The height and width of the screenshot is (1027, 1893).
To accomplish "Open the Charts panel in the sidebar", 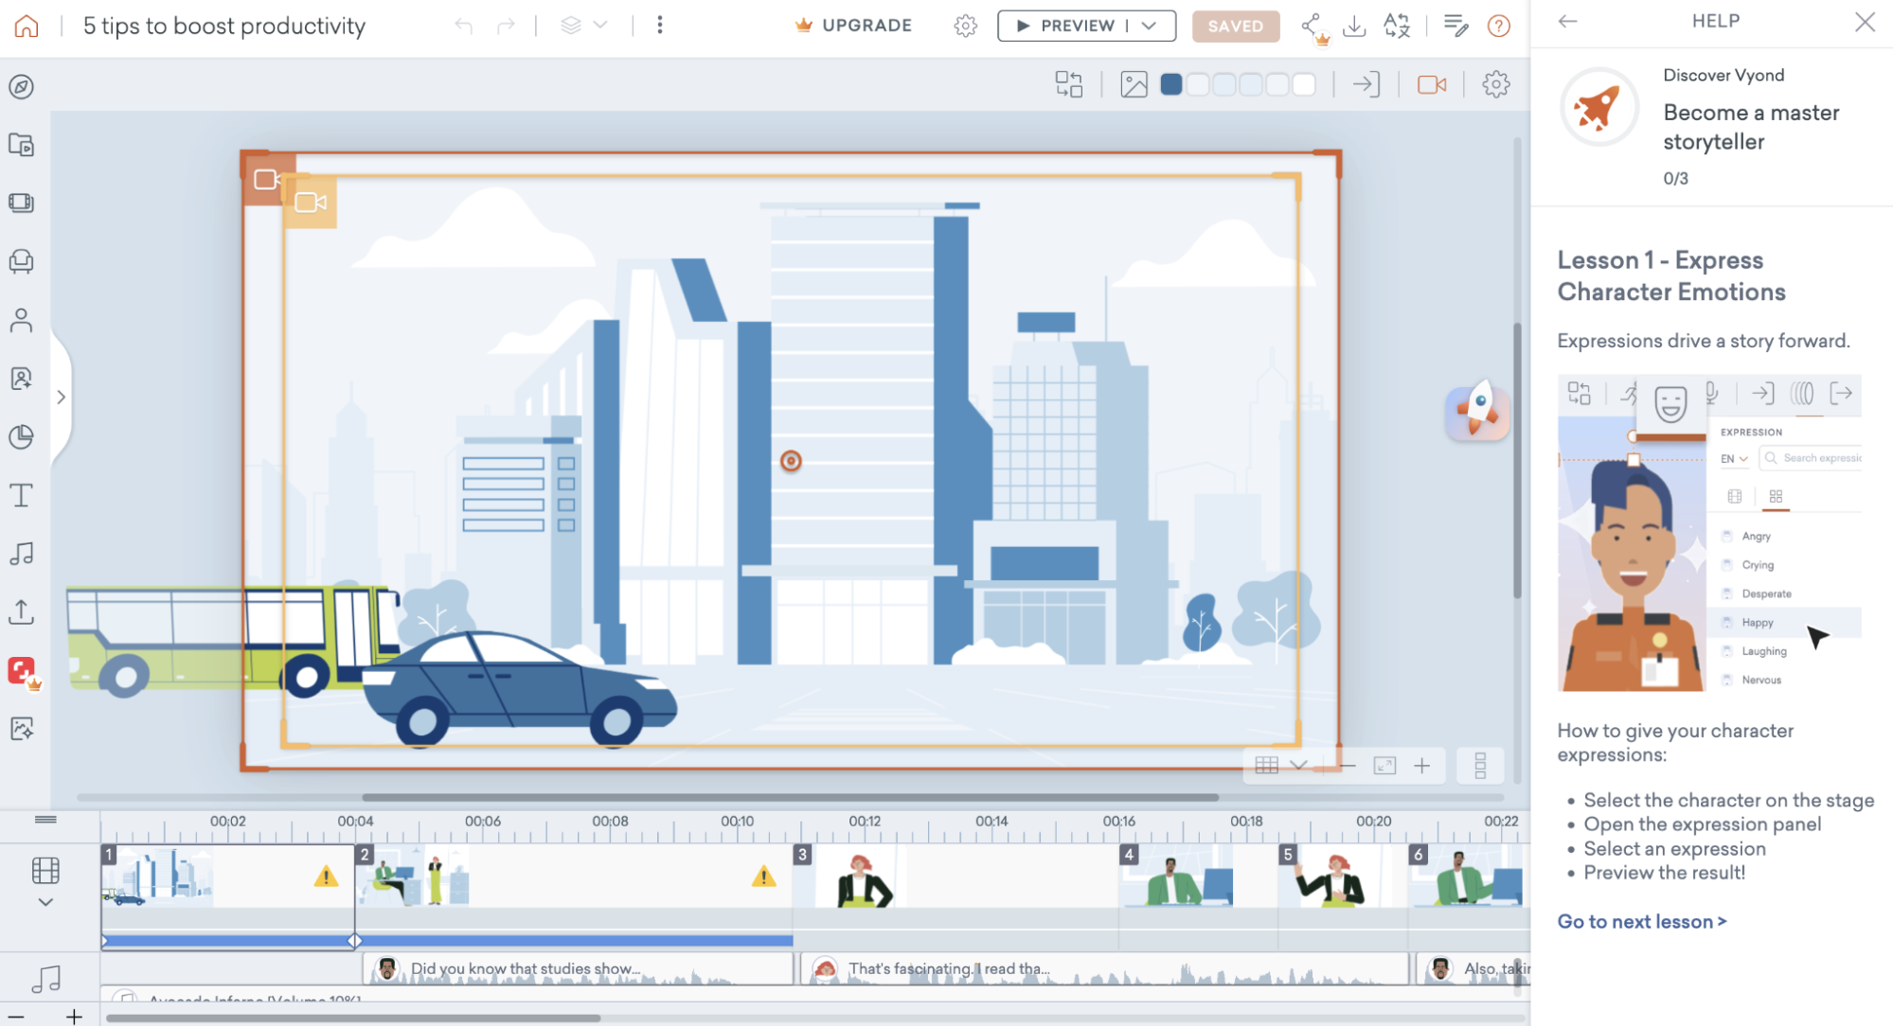I will (23, 436).
